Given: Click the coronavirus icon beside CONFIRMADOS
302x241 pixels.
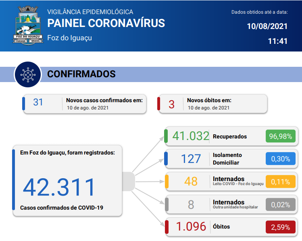Looking at the screenshot, I should pyautogui.click(x=28, y=74).
